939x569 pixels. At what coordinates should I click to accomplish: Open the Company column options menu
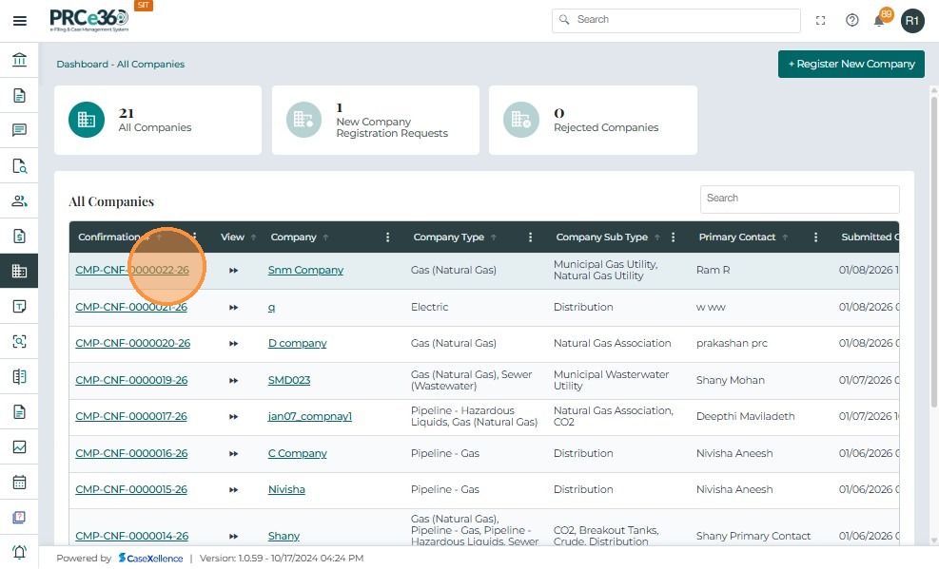387,237
